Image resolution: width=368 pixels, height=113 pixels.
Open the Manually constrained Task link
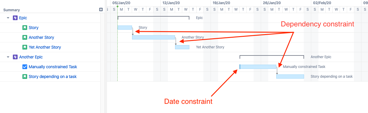point(53,67)
